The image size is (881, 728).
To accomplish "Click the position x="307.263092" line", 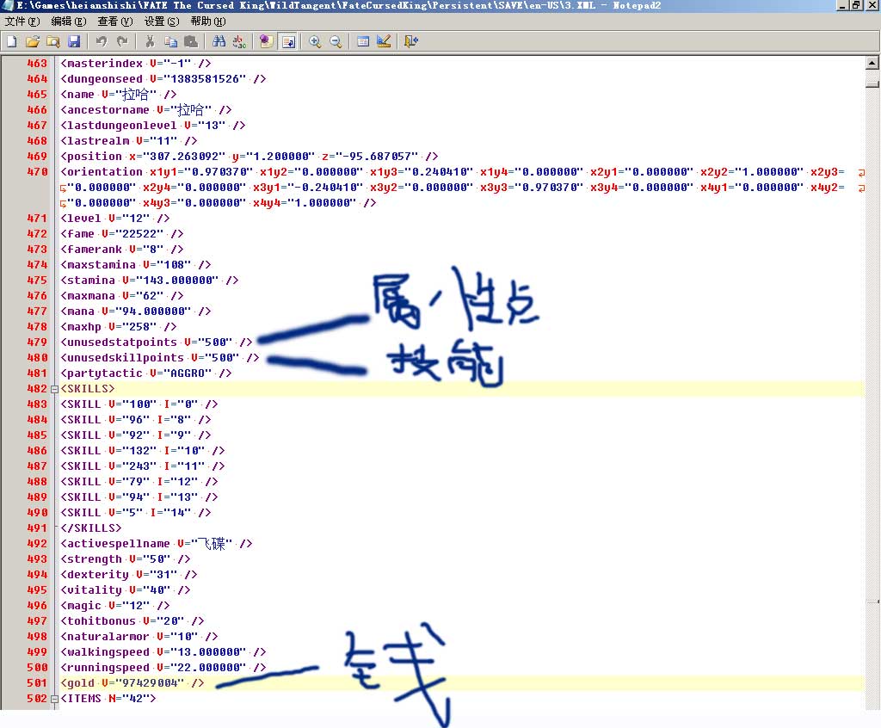I will pos(250,157).
